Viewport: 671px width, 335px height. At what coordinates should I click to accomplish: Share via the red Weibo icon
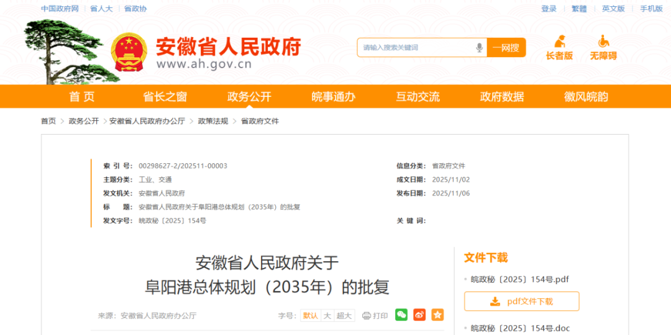[419, 315]
